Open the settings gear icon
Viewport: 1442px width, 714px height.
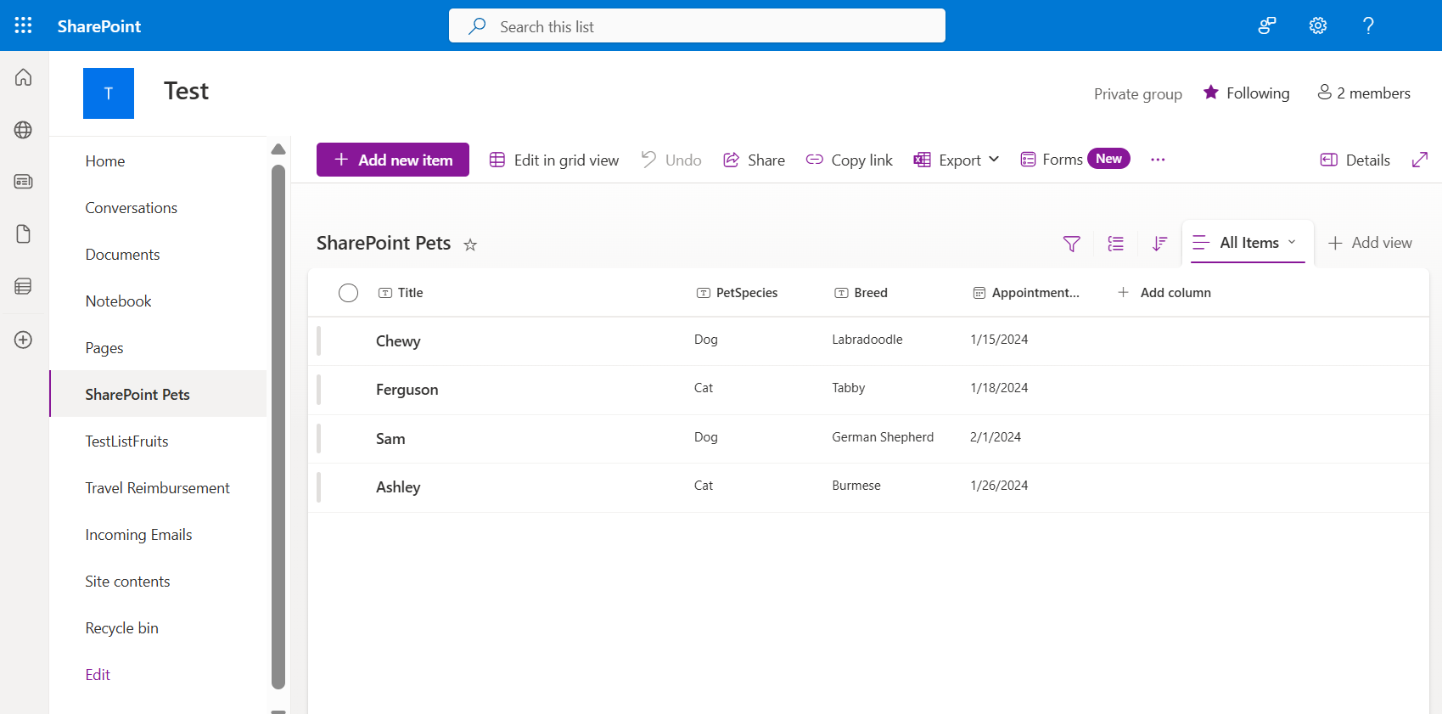tap(1317, 25)
